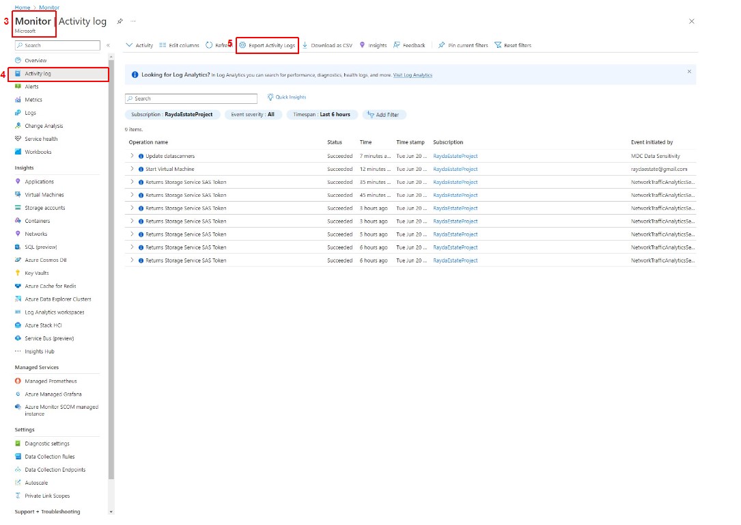Open Storage accounts insights

[x=45, y=208]
